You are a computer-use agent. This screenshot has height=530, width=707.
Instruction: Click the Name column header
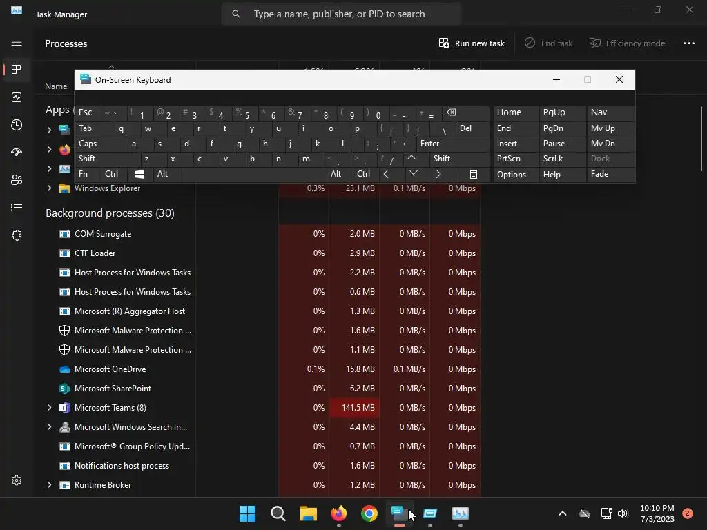coord(56,86)
